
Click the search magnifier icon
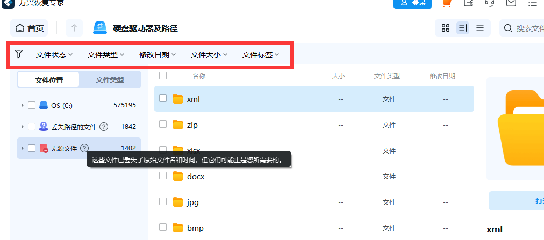coord(508,28)
